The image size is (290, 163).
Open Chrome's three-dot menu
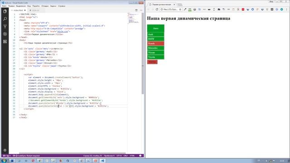click(x=287, y=9)
